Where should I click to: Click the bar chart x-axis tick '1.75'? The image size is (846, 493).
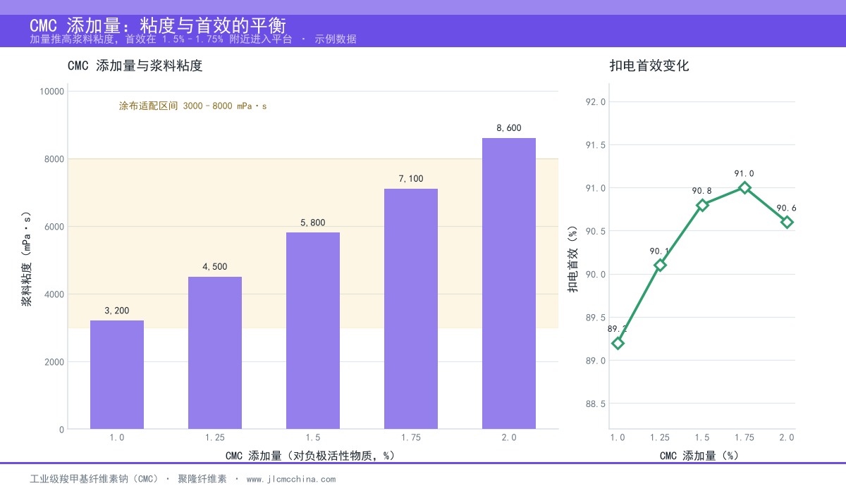411,437
